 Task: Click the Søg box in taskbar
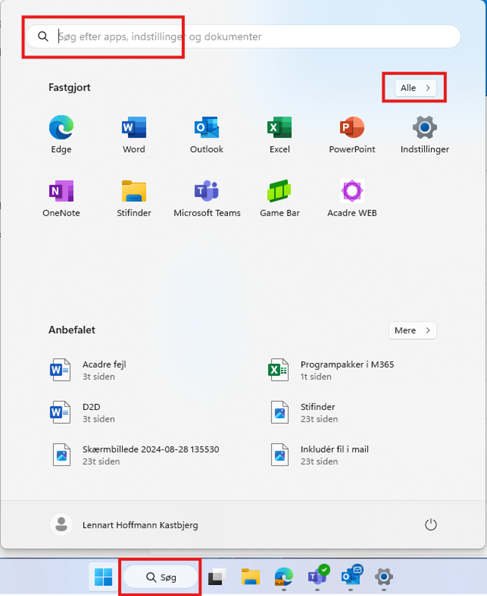(161, 577)
